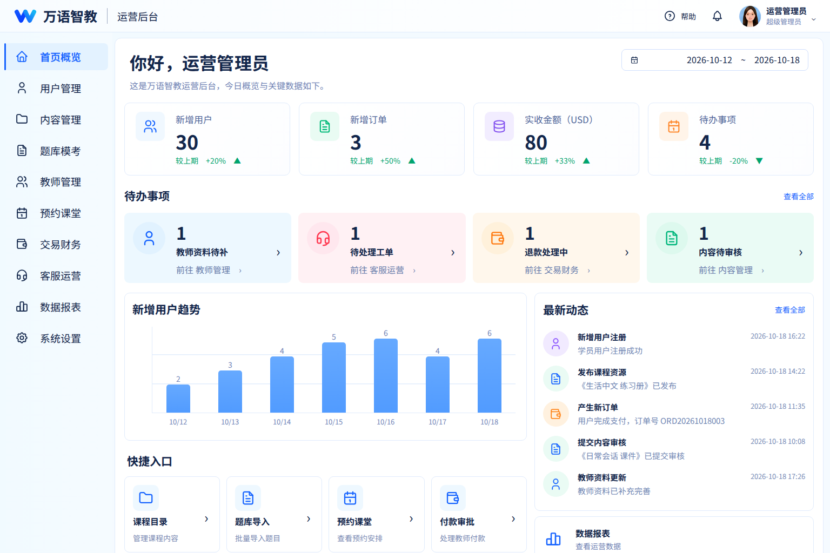This screenshot has width=830, height=553.
Task: Go to 用户管理 in the sidebar
Action: pos(56,88)
